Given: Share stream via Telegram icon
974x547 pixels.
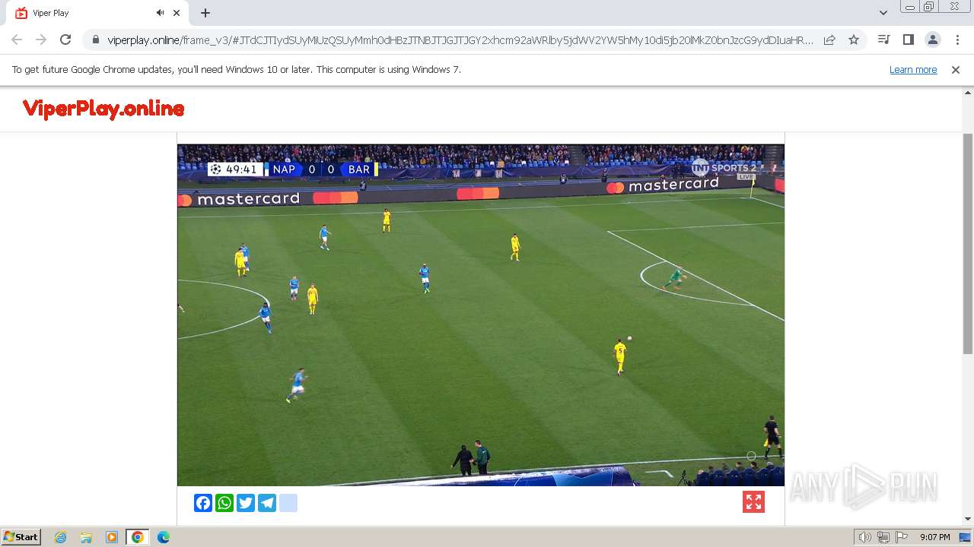Looking at the screenshot, I should click(x=267, y=503).
